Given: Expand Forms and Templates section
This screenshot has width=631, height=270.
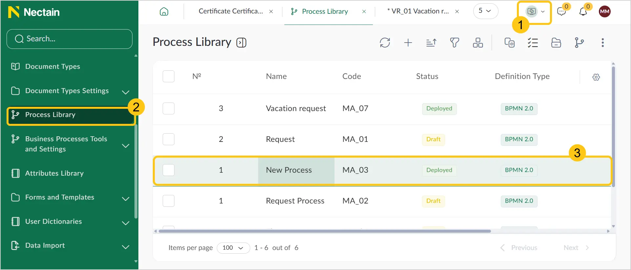Looking at the screenshot, I should pyautogui.click(x=126, y=199).
